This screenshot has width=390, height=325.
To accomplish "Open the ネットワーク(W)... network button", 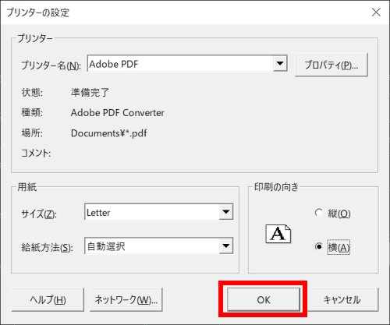I will pyautogui.click(x=126, y=299).
